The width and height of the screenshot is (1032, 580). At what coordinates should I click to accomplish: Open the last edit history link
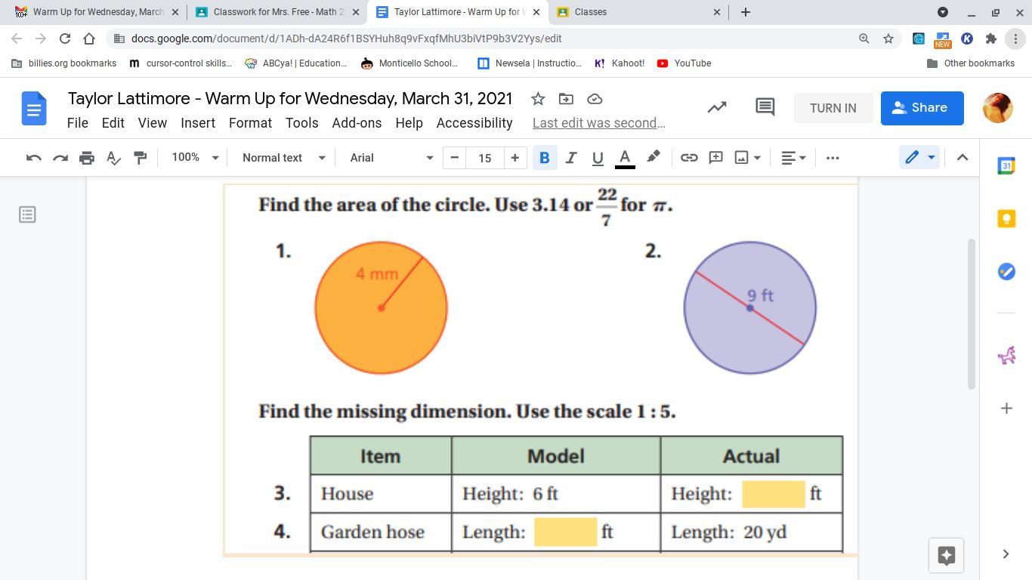[x=599, y=123]
